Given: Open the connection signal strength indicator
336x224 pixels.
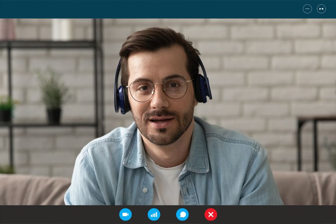Looking at the screenshot, I should pyautogui.click(x=154, y=214).
